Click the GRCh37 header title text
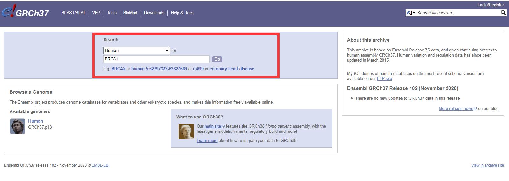The height and width of the screenshot is (181, 509). click(x=32, y=13)
